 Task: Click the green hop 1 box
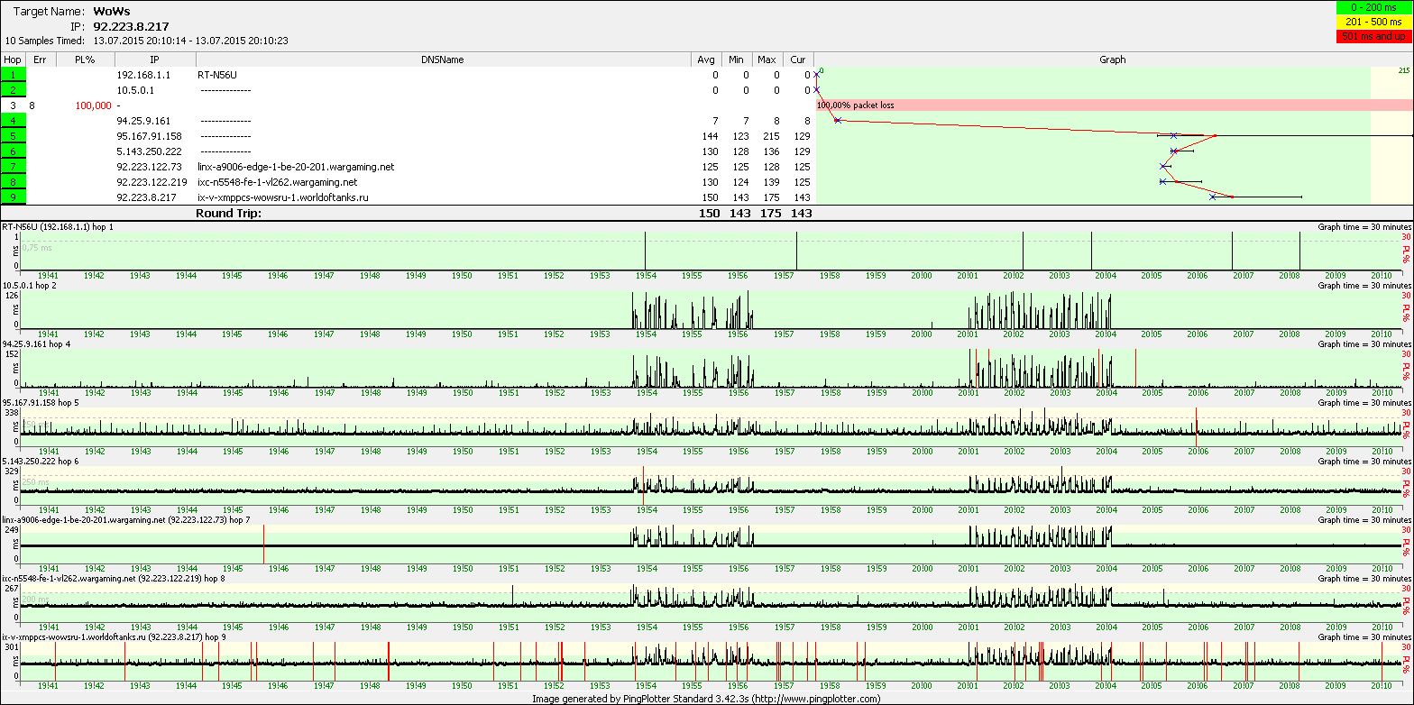click(x=14, y=75)
